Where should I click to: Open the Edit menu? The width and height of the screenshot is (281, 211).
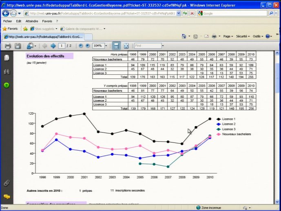coord(19,21)
